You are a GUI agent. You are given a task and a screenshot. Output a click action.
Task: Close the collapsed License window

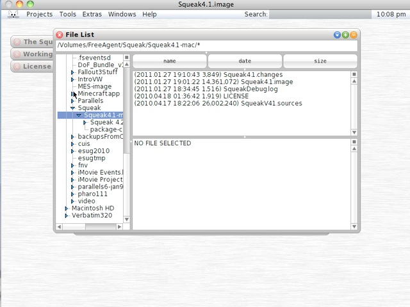(17, 67)
